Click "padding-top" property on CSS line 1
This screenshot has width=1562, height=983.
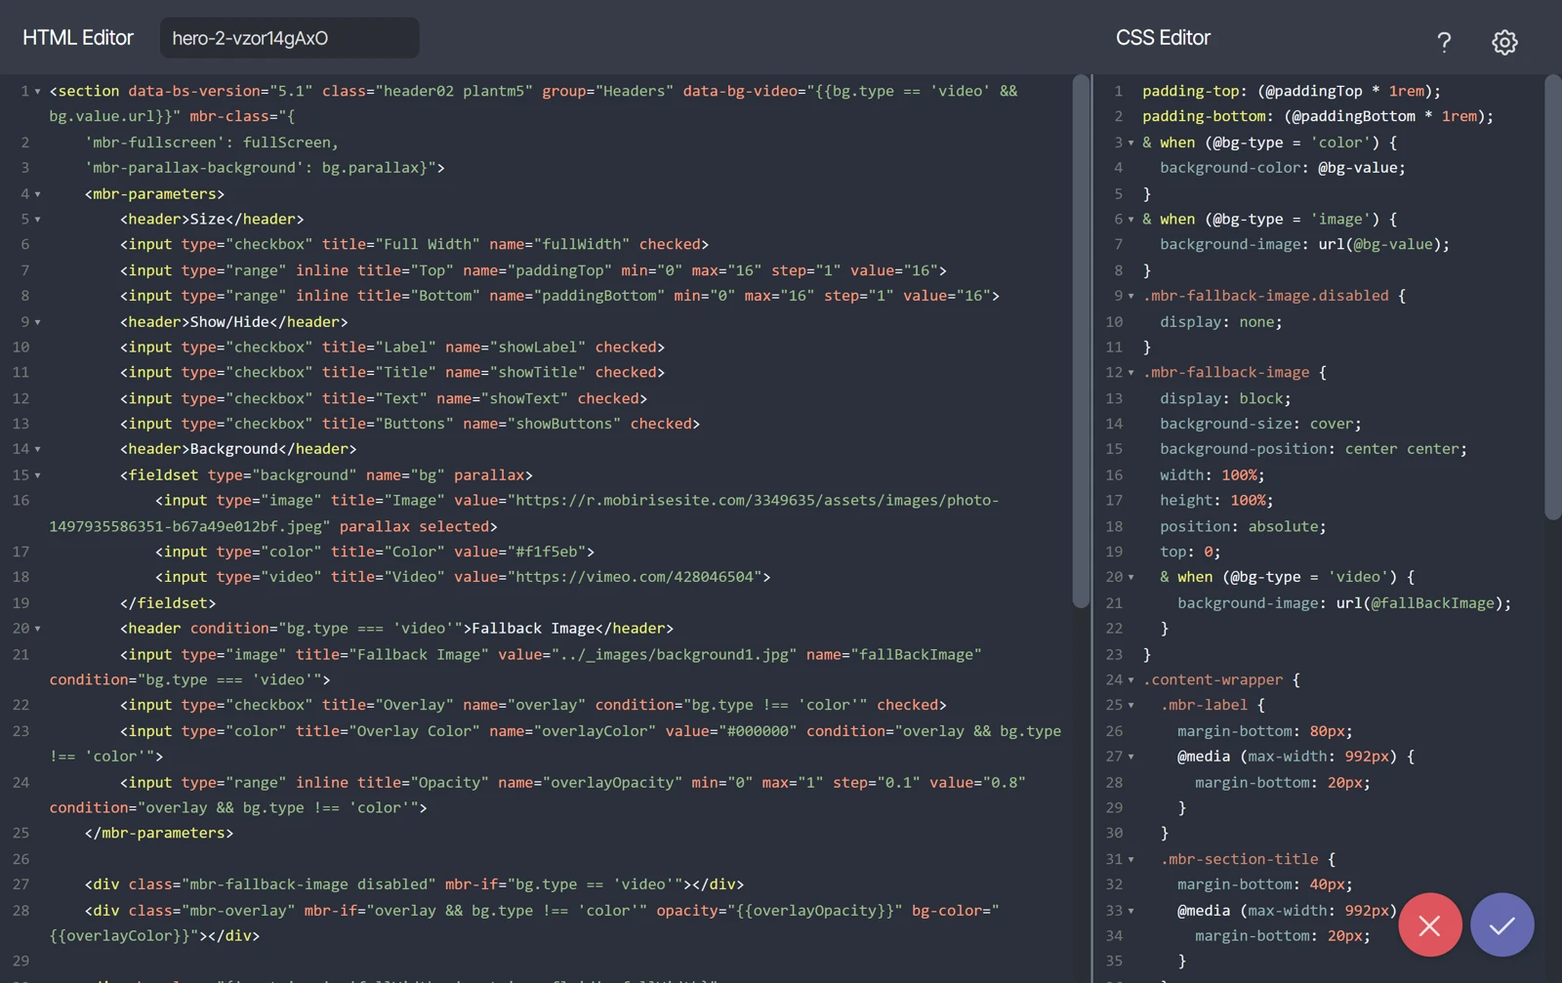click(1191, 91)
